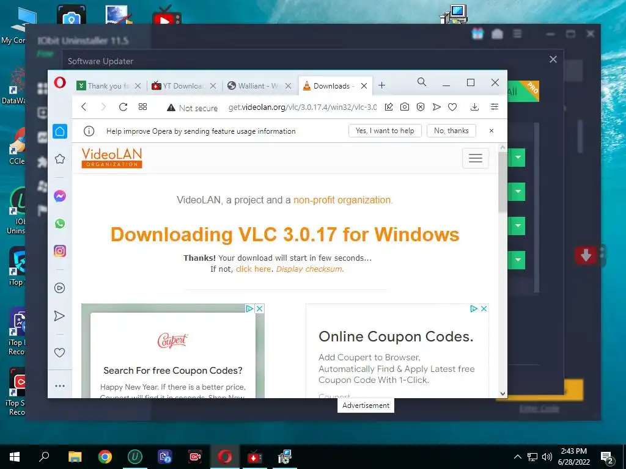
Task: Open the ad blocker shield icon
Action: point(421,107)
